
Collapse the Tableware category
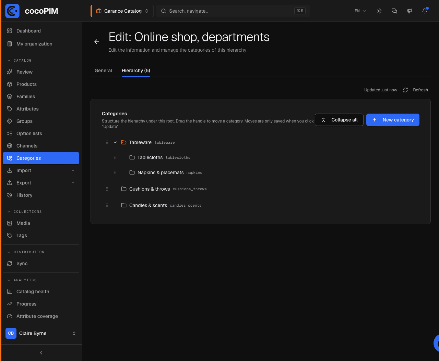click(x=115, y=142)
